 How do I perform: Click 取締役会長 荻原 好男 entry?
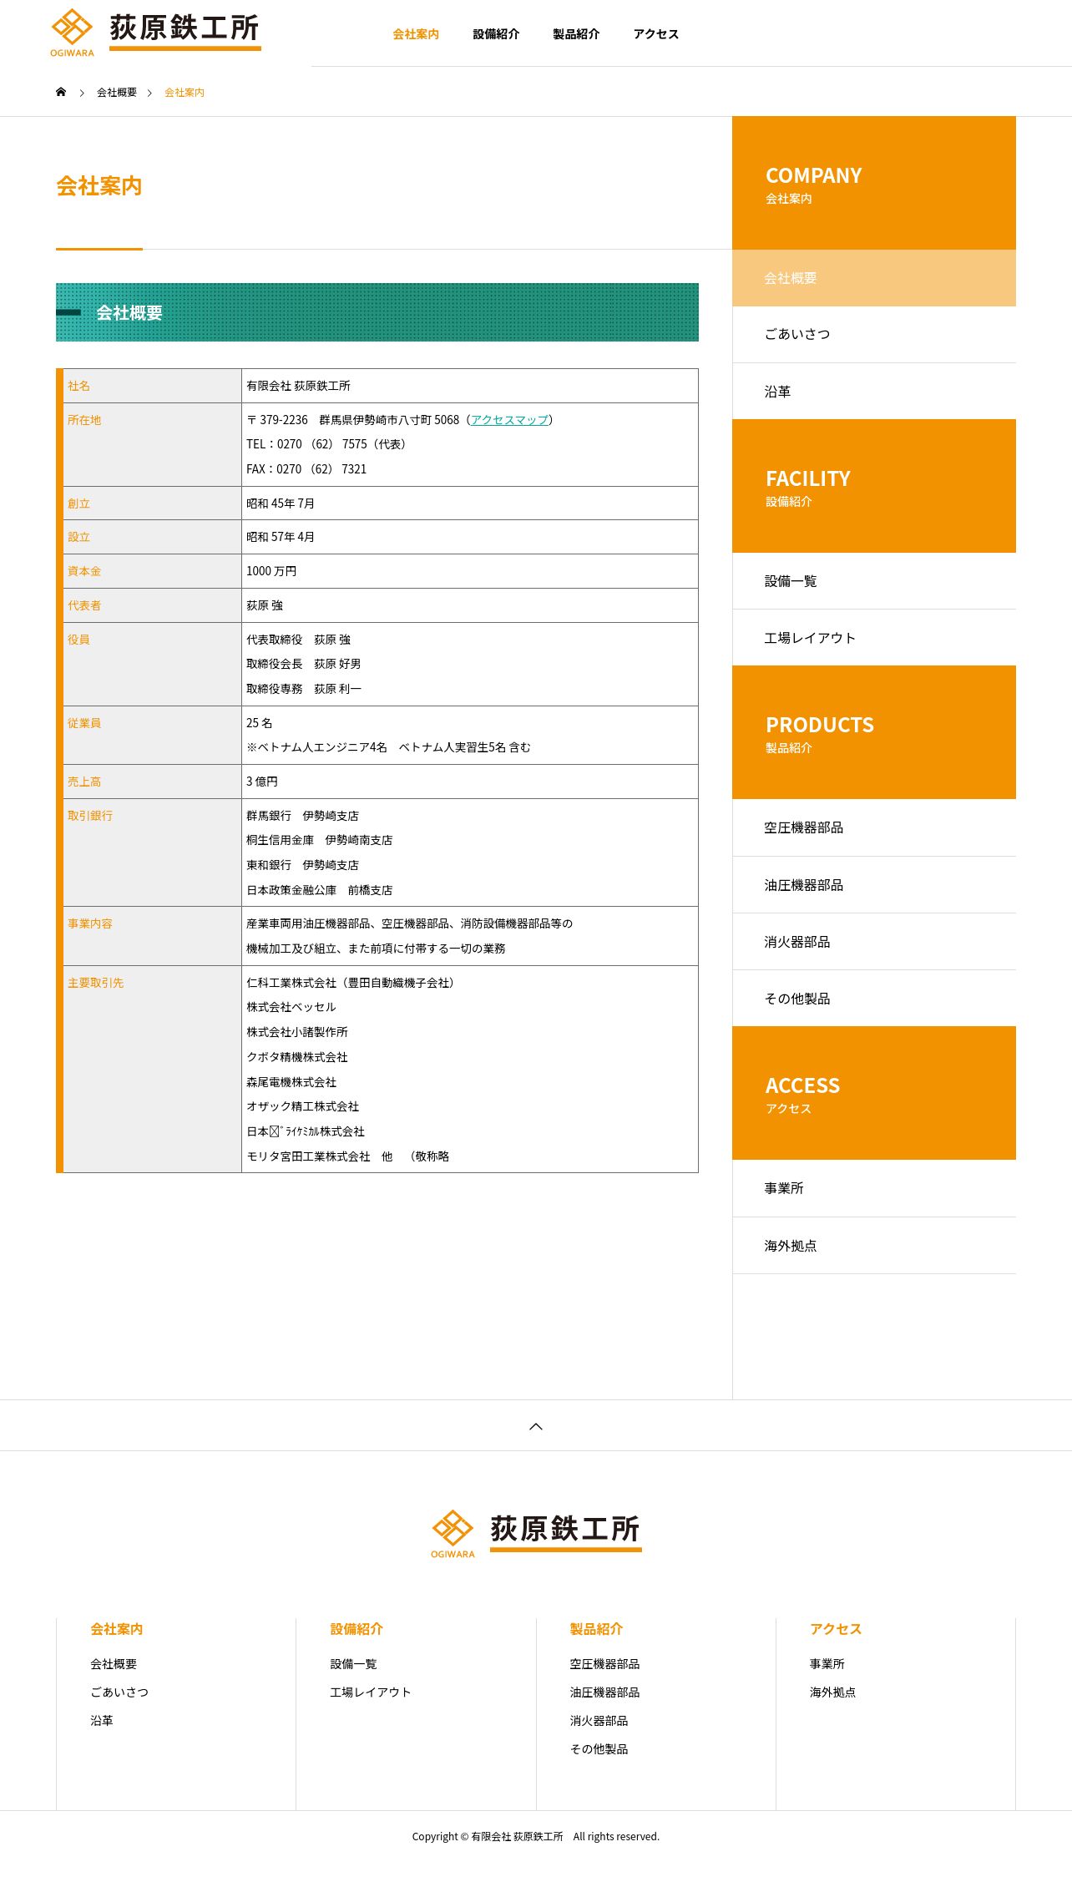coord(304,664)
